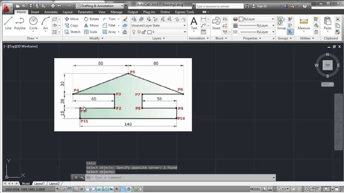Viewport: 344px width, 193px height.
Task: Open the object color ByLayer swatch dropdown
Action: (257, 19)
